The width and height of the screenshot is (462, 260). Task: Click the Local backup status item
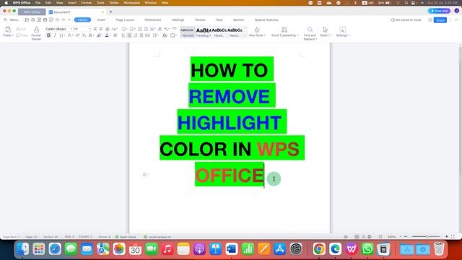(x=157, y=237)
